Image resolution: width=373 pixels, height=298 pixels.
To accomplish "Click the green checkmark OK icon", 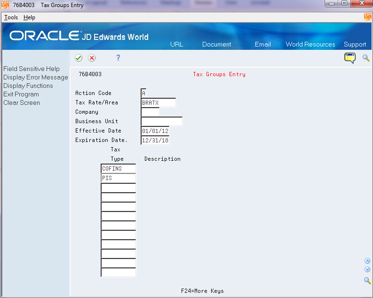I will pyautogui.click(x=79, y=58).
